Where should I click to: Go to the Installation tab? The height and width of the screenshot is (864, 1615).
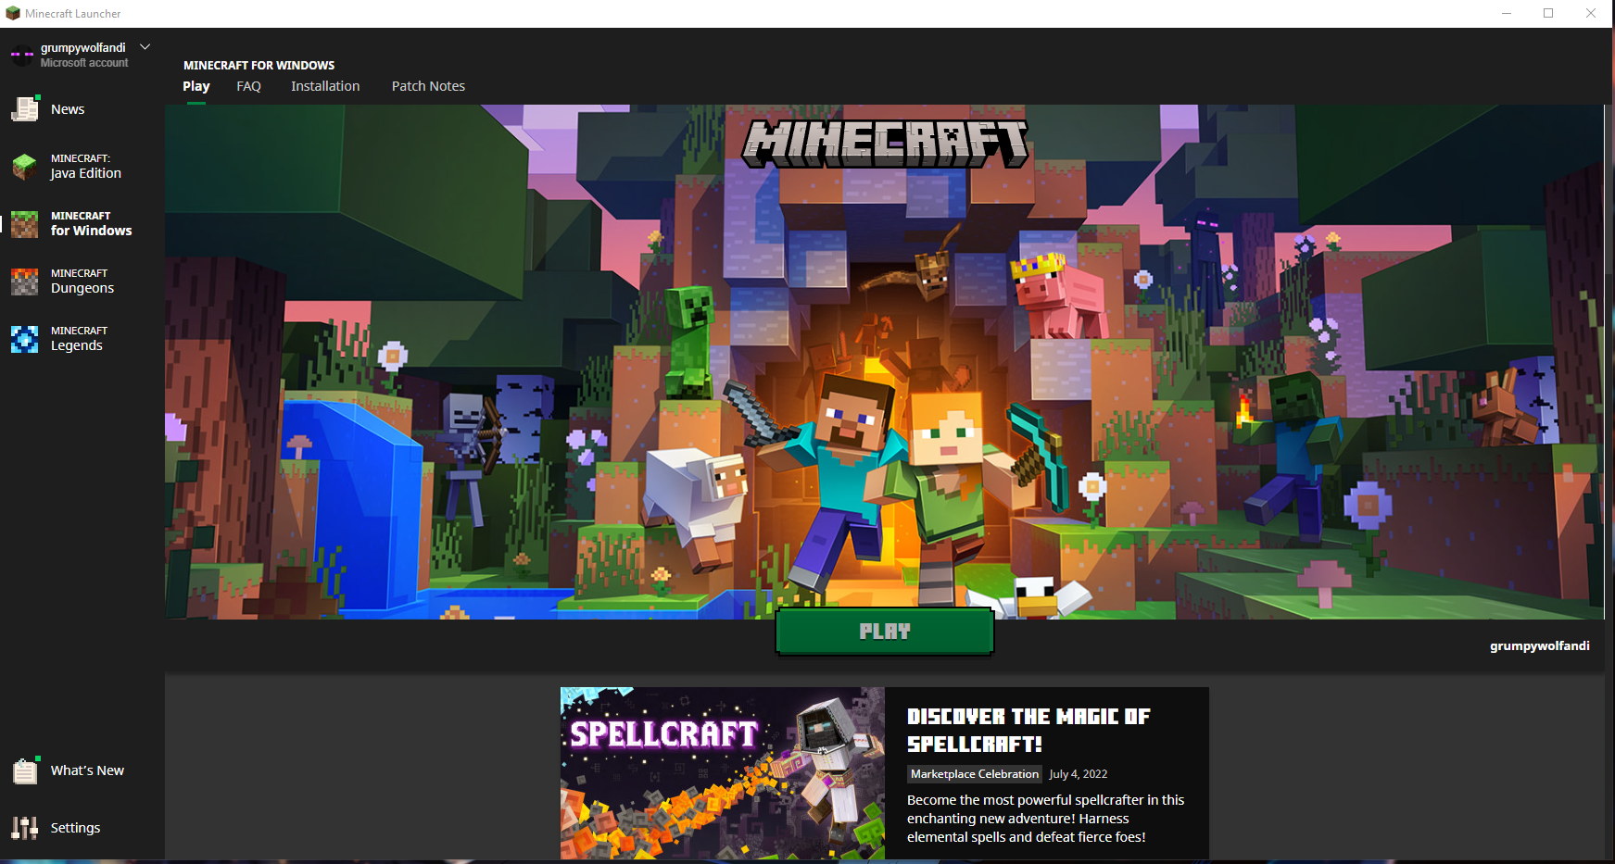pyautogui.click(x=325, y=86)
